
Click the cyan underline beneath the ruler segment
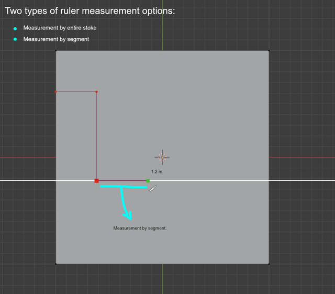pyautogui.click(x=124, y=187)
